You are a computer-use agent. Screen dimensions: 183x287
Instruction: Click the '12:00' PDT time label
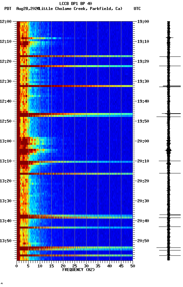click(x=6, y=22)
